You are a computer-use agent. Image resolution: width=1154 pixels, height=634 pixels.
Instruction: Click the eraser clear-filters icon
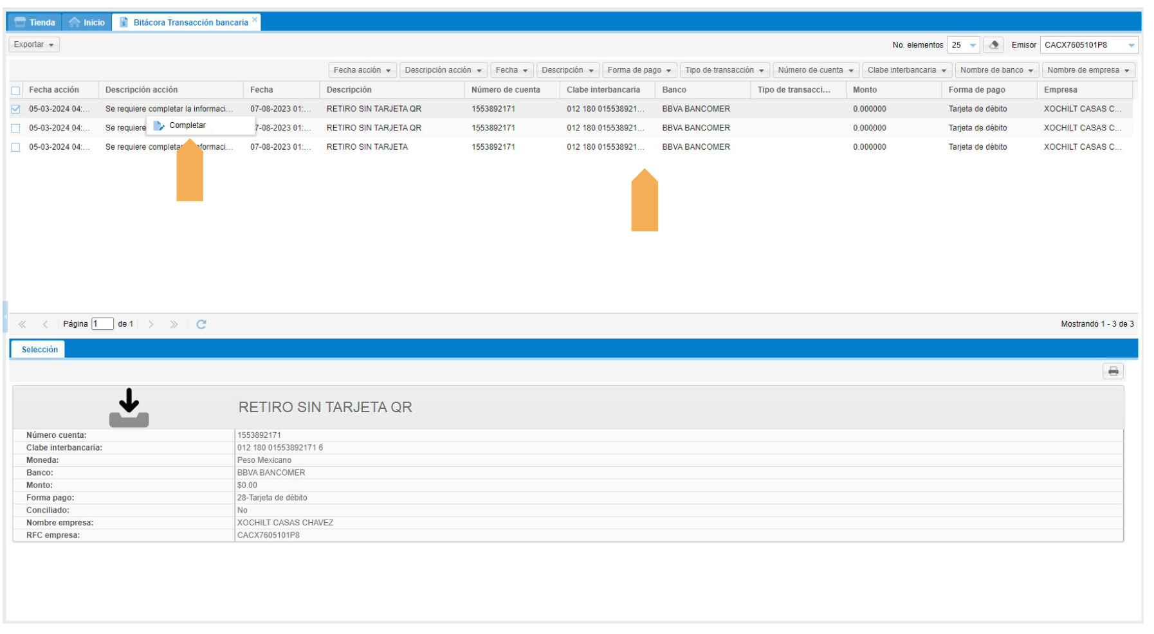[x=994, y=45]
